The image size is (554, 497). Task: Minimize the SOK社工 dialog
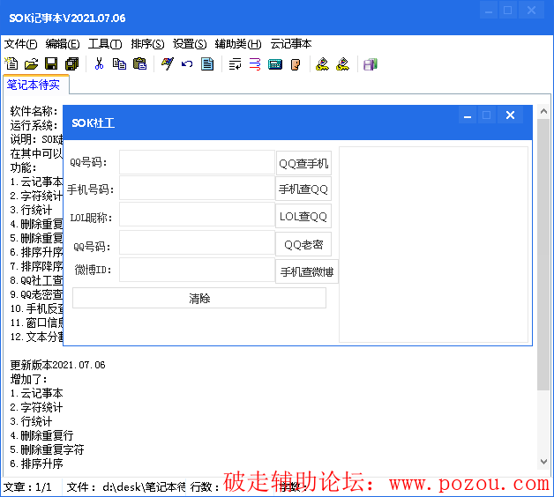pyautogui.click(x=468, y=115)
